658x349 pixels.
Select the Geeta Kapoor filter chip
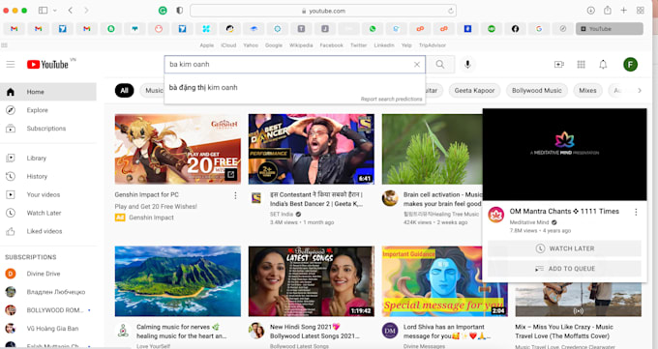pyautogui.click(x=474, y=90)
